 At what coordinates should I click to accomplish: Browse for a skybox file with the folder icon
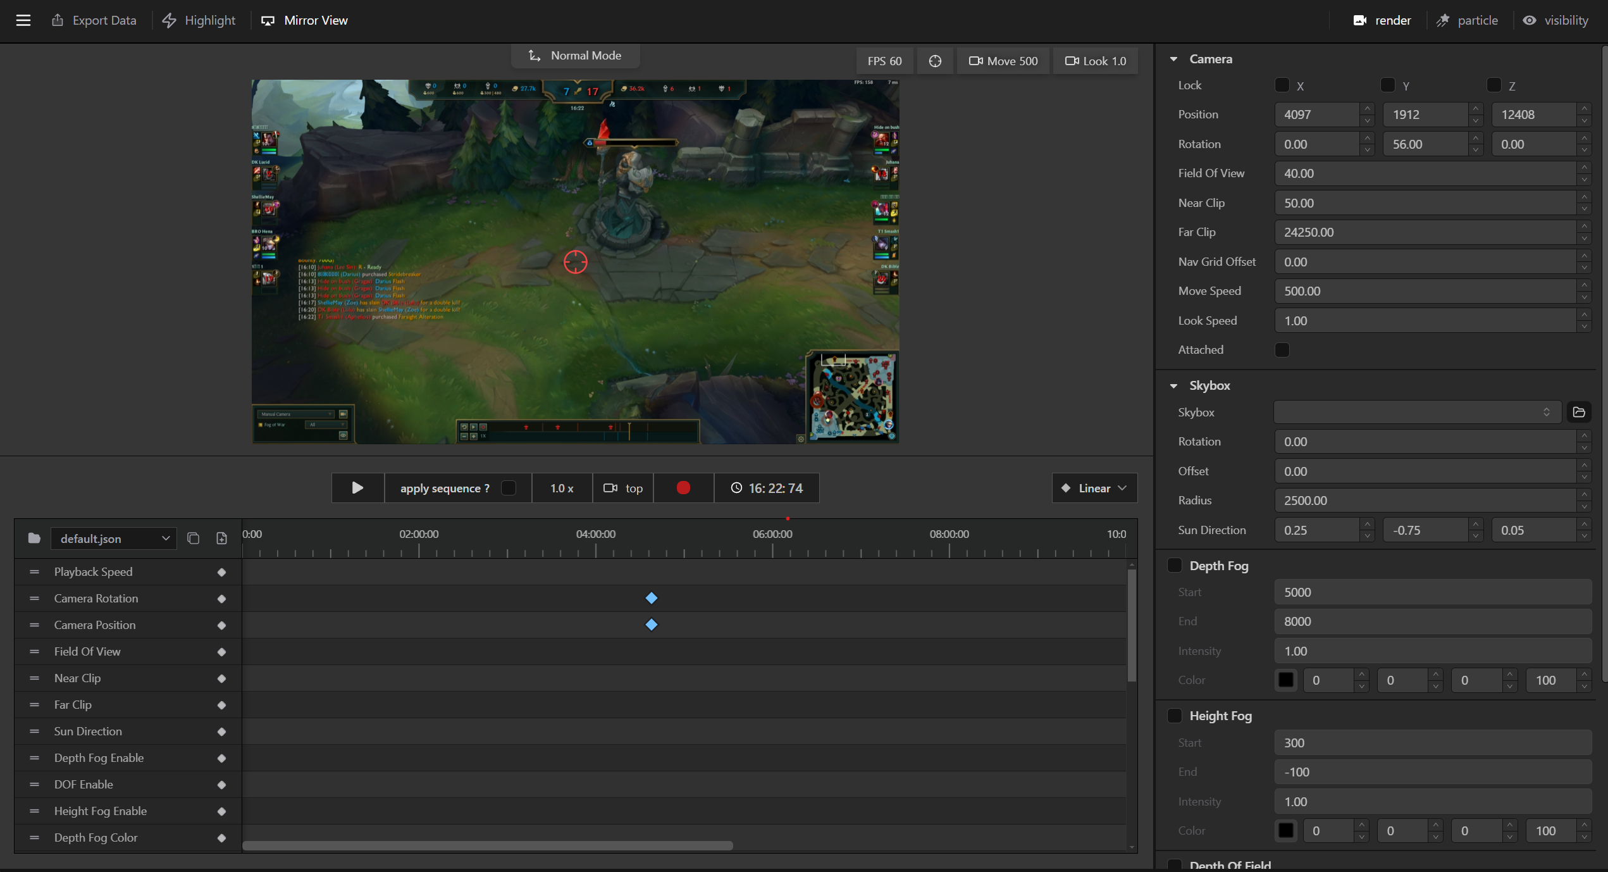tap(1579, 412)
